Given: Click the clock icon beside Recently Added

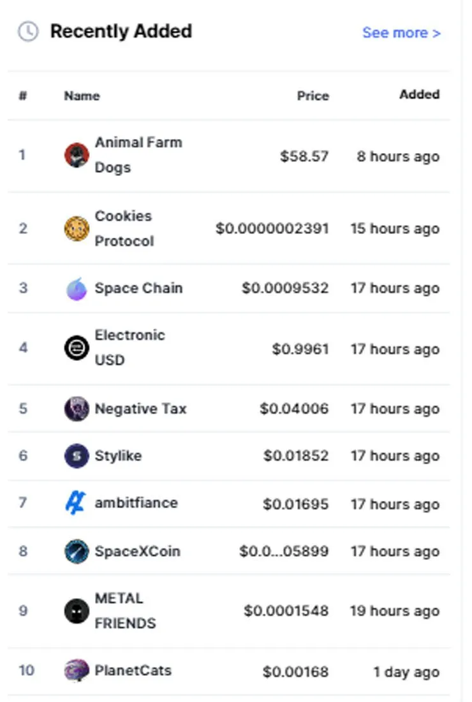Looking at the screenshot, I should point(28,31).
